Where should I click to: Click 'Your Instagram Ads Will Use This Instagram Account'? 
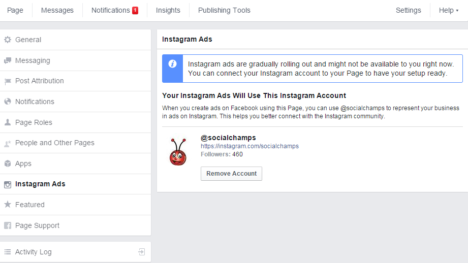254,95
